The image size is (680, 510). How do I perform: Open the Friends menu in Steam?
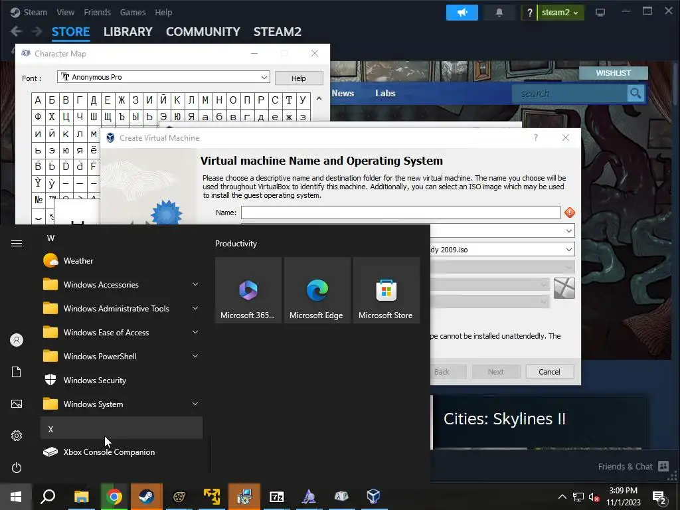[x=97, y=12]
